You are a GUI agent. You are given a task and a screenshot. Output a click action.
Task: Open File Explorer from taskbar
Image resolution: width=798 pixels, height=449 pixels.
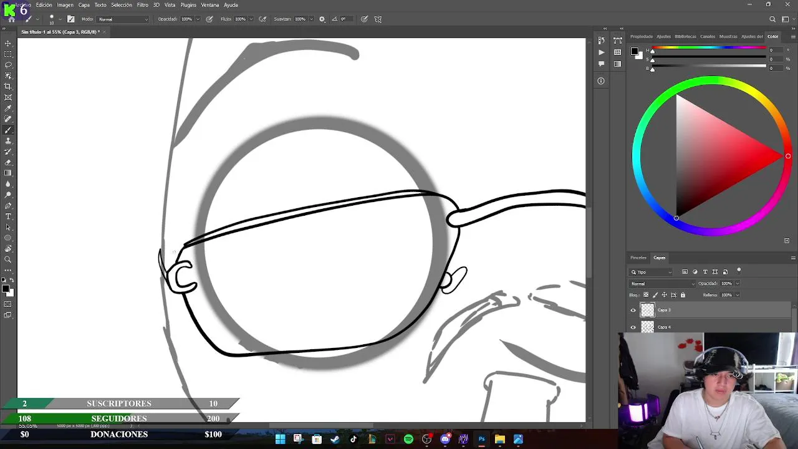(500, 439)
